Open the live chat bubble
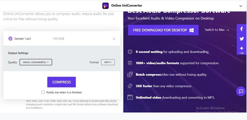Image resolution: width=247 pixels, height=120 pixels. click(241, 91)
